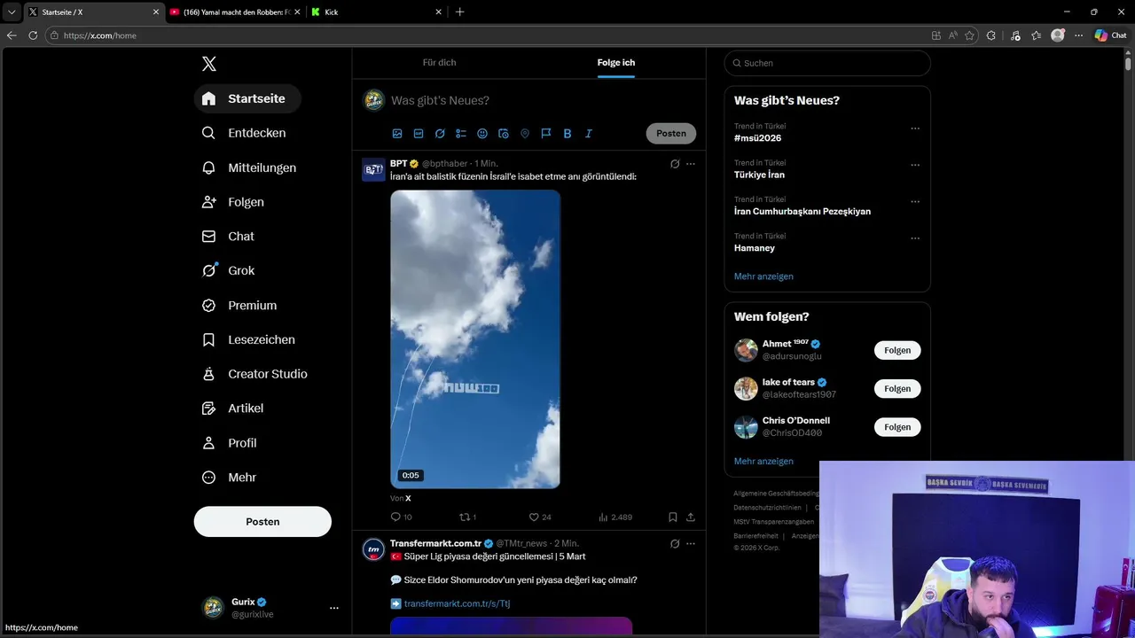The width and height of the screenshot is (1135, 638).
Task: Open options for Türkiye İran trend
Action: coord(915,165)
